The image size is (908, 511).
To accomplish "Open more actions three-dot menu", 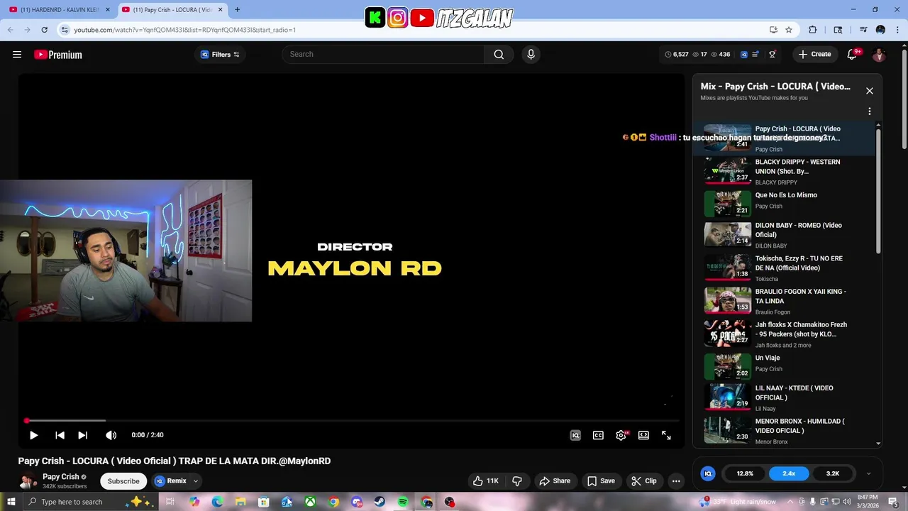I will click(676, 481).
